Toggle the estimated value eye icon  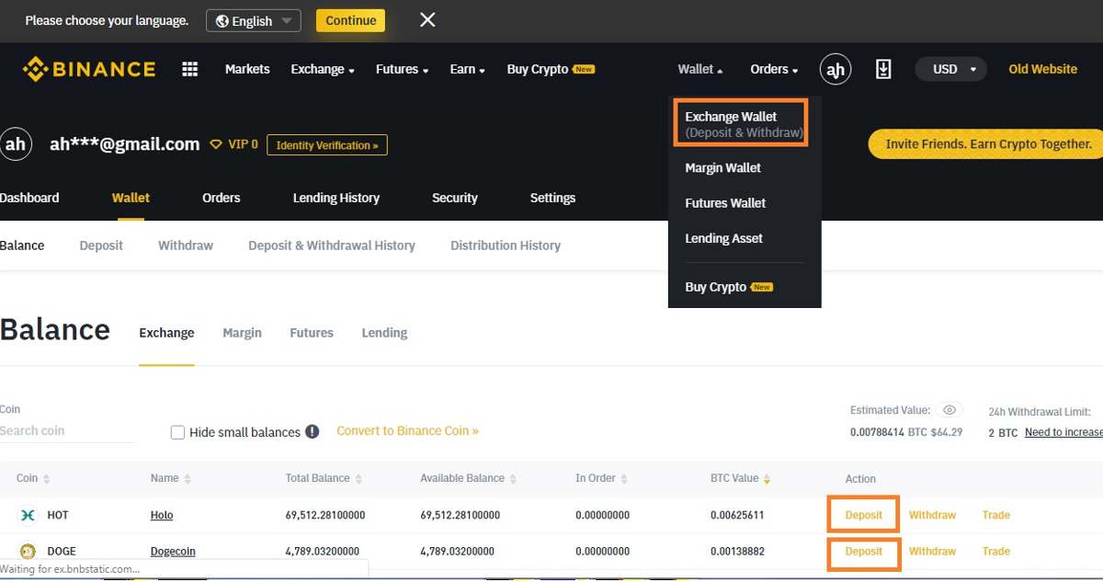950,410
